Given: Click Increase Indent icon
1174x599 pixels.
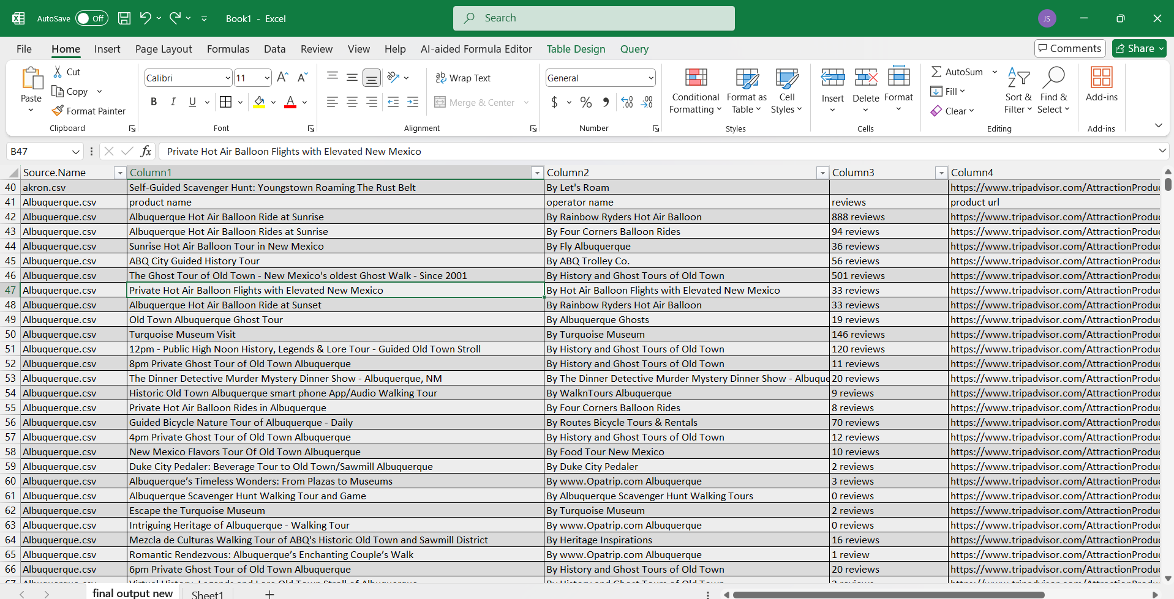Looking at the screenshot, I should 413,102.
